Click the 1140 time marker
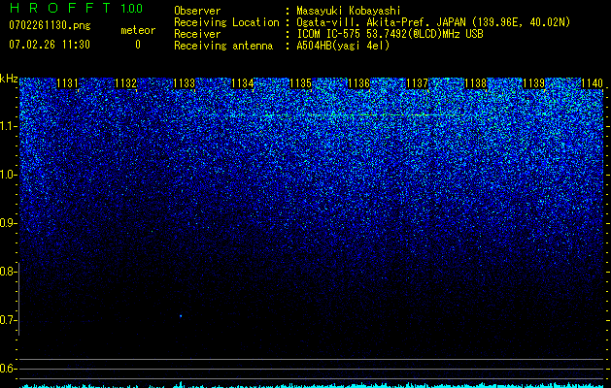The width and height of the screenshot is (611, 388). coord(592,83)
